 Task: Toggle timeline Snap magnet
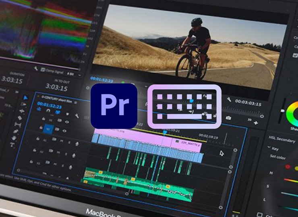[48, 111]
